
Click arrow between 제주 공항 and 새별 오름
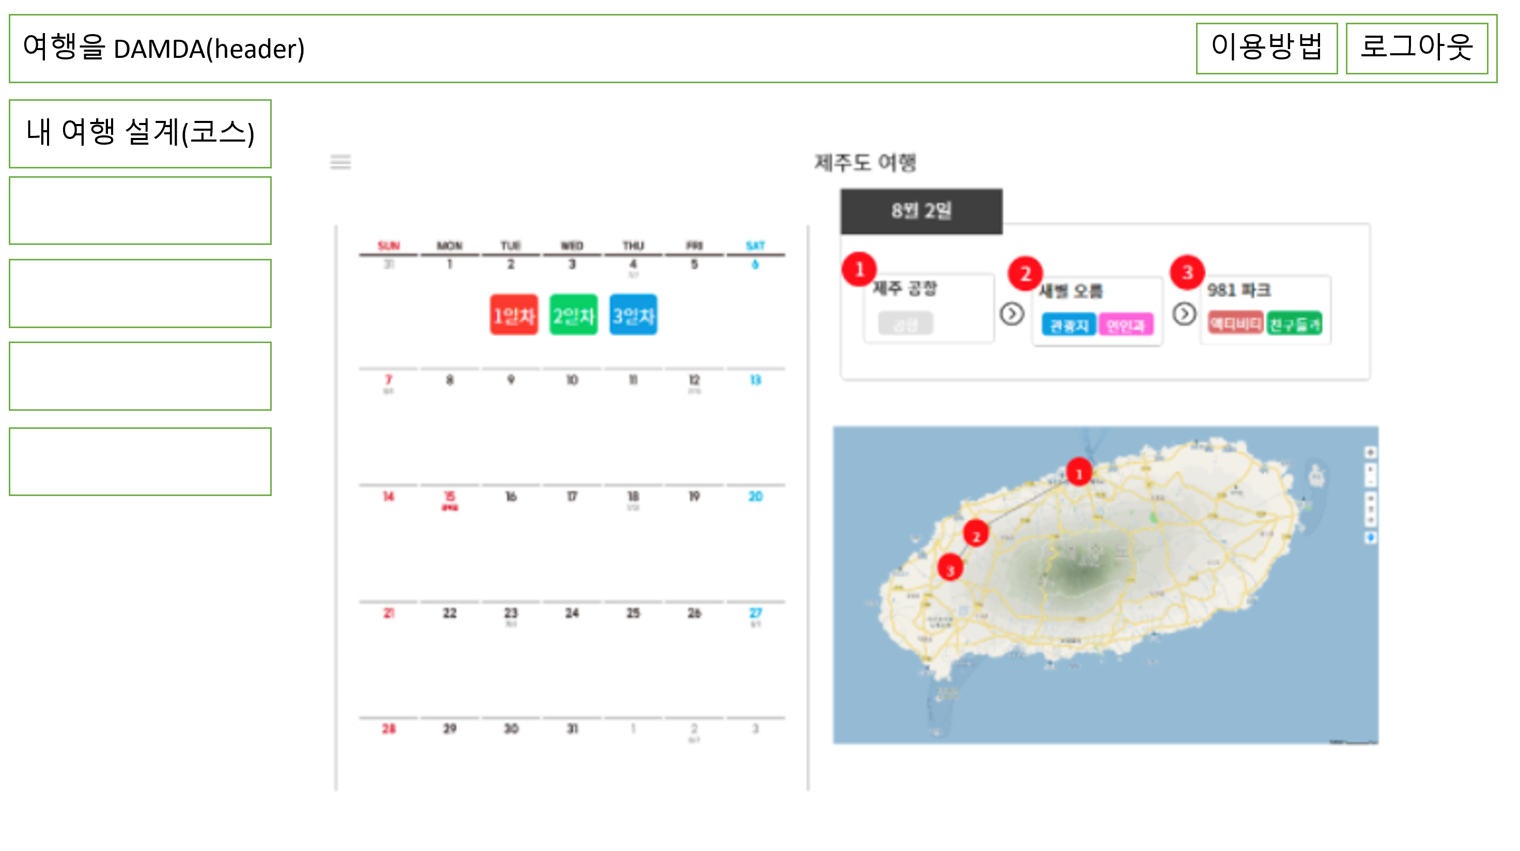pyautogui.click(x=1012, y=313)
